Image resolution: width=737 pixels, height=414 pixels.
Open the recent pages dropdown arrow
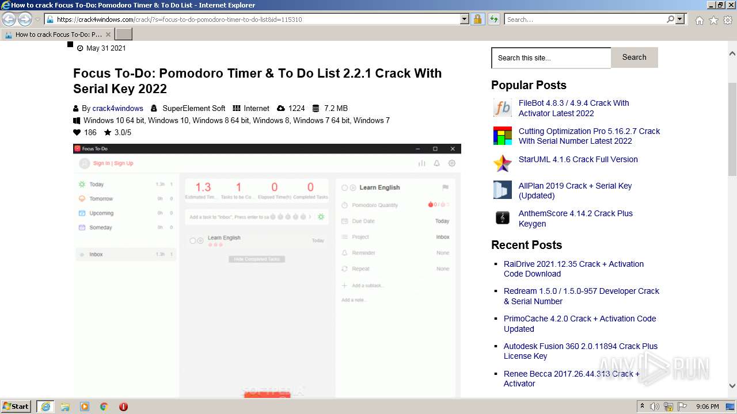coord(37,20)
